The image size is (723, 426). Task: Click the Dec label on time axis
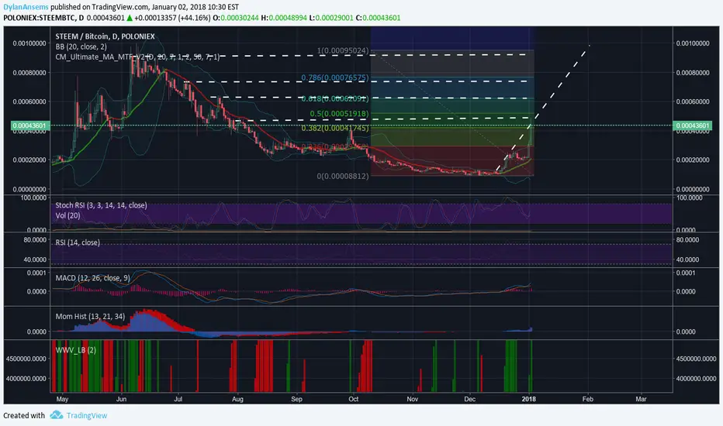pyautogui.click(x=469, y=399)
